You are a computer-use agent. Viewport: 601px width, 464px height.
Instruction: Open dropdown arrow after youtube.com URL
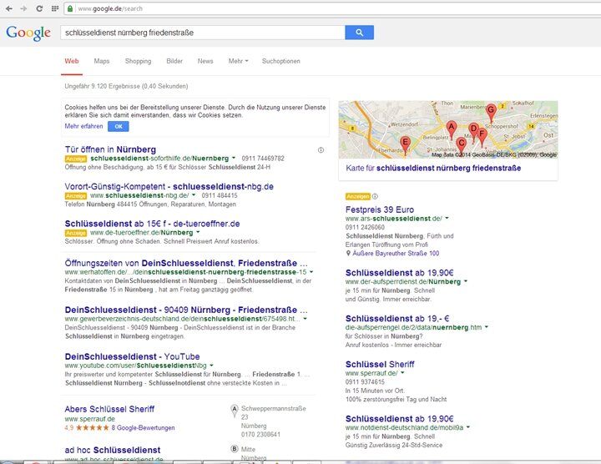point(211,366)
